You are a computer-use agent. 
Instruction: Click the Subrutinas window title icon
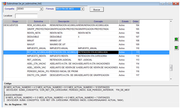pyautogui.click(x=5, y=4)
